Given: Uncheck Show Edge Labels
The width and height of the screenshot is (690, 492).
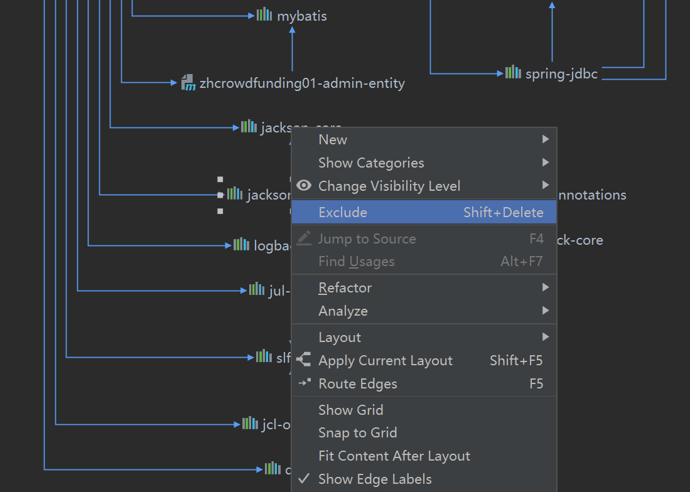Looking at the screenshot, I should point(424,479).
